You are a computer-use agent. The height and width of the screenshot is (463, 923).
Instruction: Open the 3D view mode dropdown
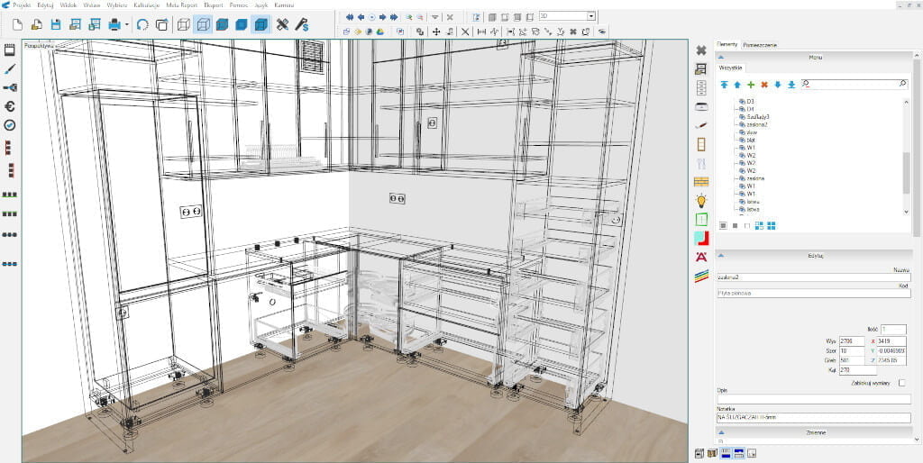pyautogui.click(x=591, y=16)
